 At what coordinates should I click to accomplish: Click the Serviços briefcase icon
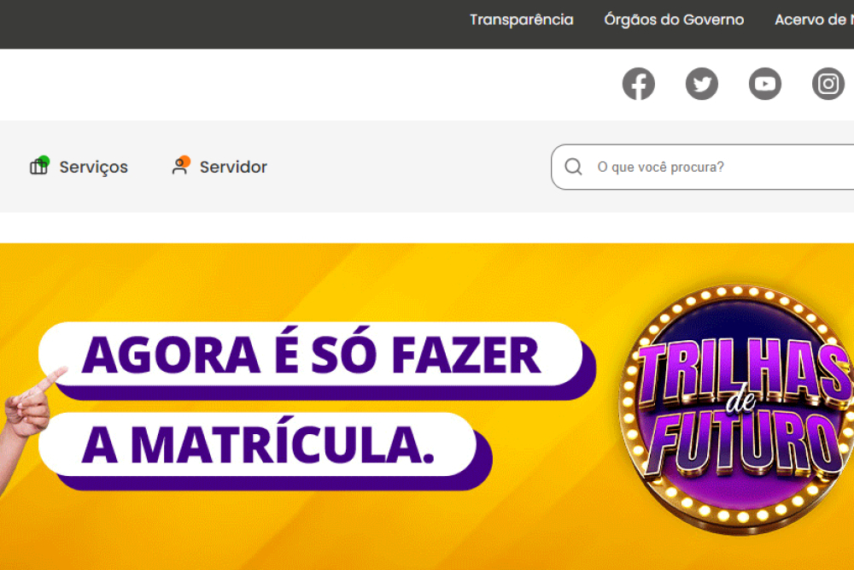38,166
